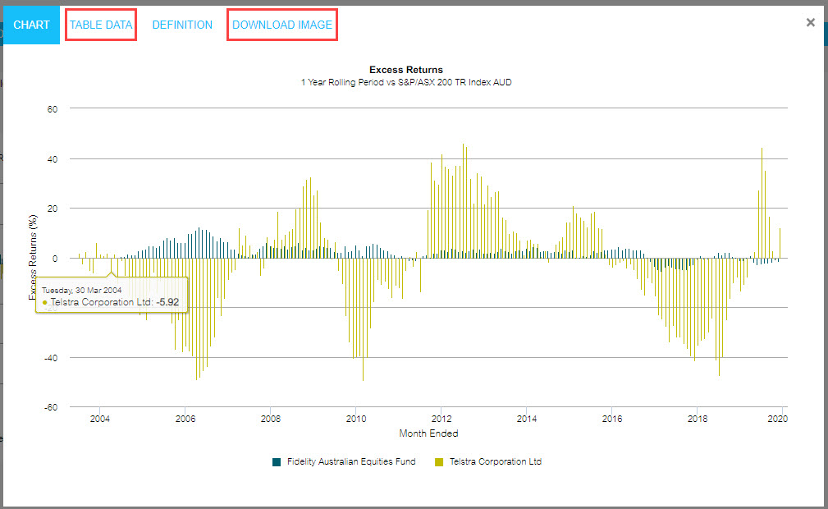This screenshot has height=509, width=828.
Task: Click the 60 value on the y-axis
Action: tap(52, 108)
